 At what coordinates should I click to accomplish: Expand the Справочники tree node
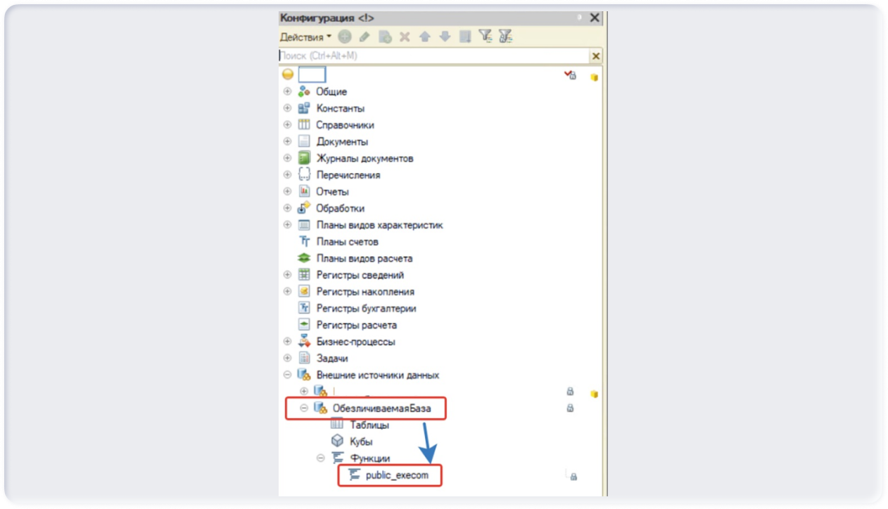pyautogui.click(x=287, y=124)
